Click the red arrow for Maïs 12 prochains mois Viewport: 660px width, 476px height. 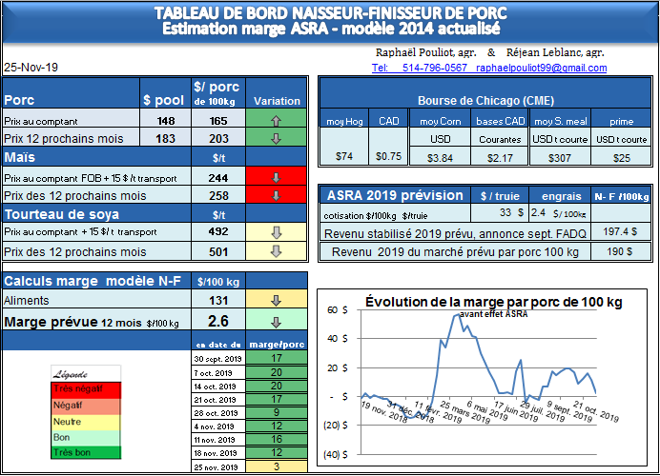point(277,195)
